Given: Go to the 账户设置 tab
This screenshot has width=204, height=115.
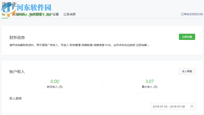Looking at the screenshot, I should 53,14.
